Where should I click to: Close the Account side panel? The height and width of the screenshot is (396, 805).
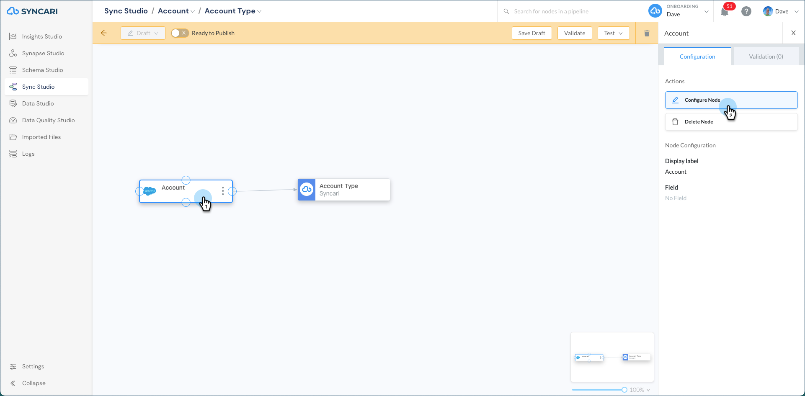point(793,33)
